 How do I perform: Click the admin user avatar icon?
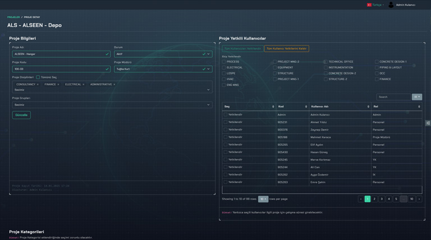pyautogui.click(x=391, y=4)
